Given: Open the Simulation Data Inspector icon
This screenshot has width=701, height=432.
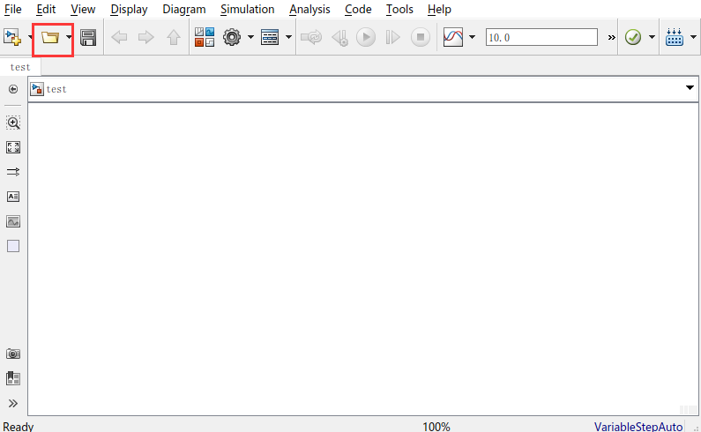Looking at the screenshot, I should 453,37.
